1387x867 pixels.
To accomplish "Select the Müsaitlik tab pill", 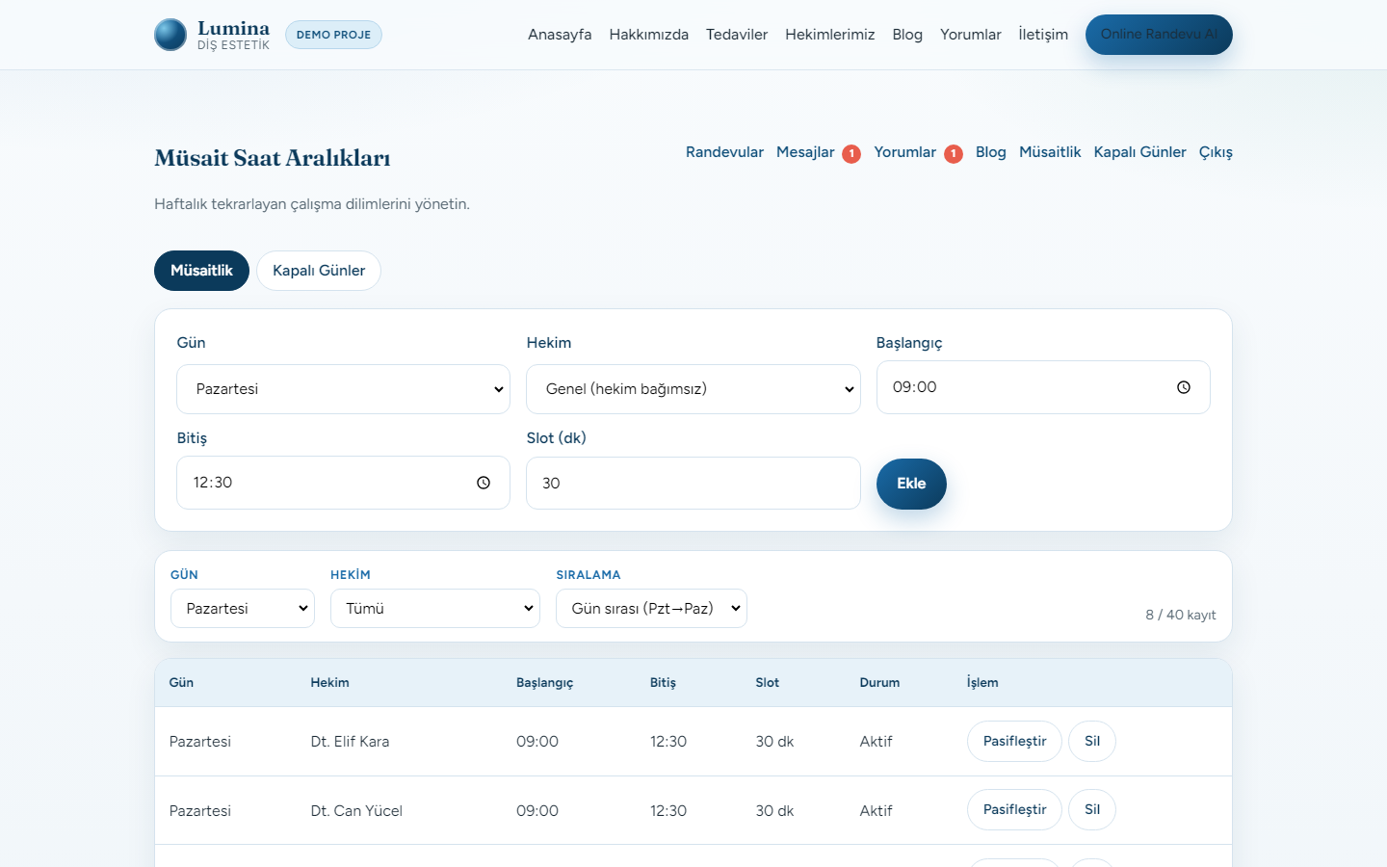I will click(x=201, y=271).
